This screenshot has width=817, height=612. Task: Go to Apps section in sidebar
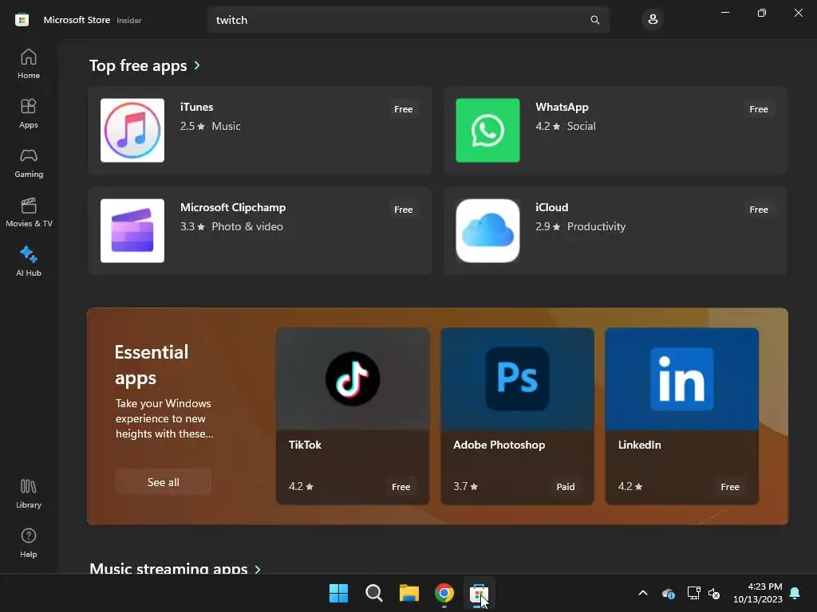coord(29,113)
